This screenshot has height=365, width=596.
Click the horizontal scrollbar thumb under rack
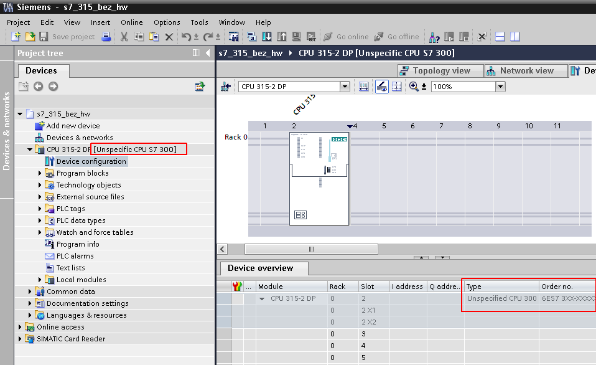pos(311,249)
